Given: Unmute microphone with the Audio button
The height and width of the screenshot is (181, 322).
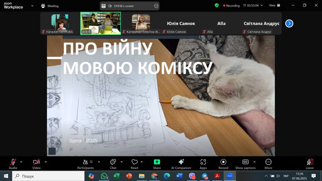Looking at the screenshot, I should tap(13, 162).
